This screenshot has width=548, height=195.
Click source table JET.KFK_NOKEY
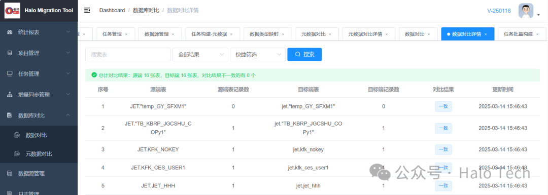[x=158, y=149]
